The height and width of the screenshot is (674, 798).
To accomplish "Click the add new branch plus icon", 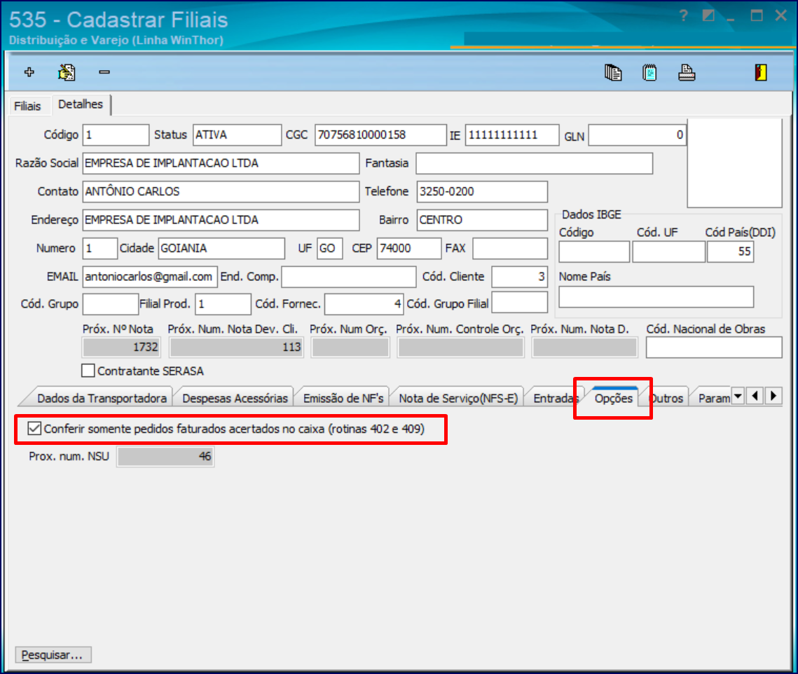I will (29, 72).
